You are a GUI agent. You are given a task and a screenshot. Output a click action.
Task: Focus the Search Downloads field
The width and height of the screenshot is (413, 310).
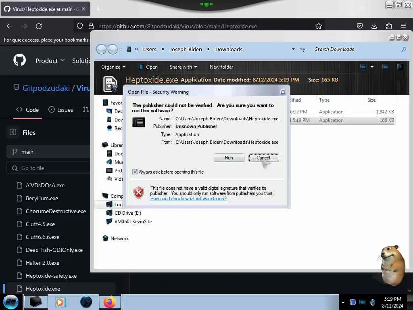click(356, 49)
